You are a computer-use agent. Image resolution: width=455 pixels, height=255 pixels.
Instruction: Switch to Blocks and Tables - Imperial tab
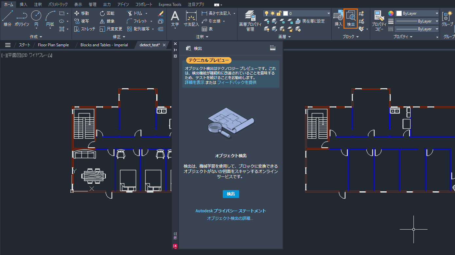104,45
